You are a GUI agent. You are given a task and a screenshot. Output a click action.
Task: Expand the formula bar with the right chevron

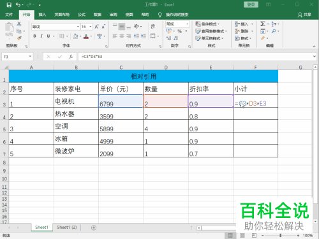[x=315, y=57]
